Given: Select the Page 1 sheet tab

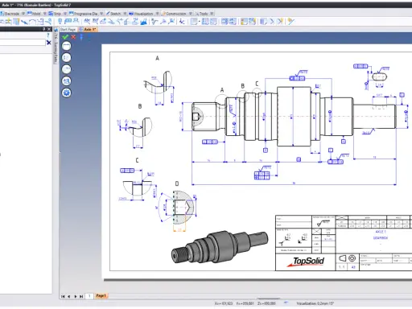Looking at the screenshot, I should click(101, 296).
